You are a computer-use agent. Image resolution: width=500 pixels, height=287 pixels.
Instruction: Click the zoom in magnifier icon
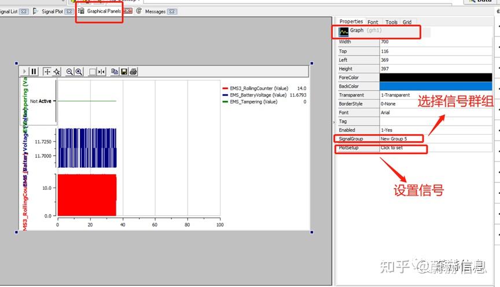79,72
